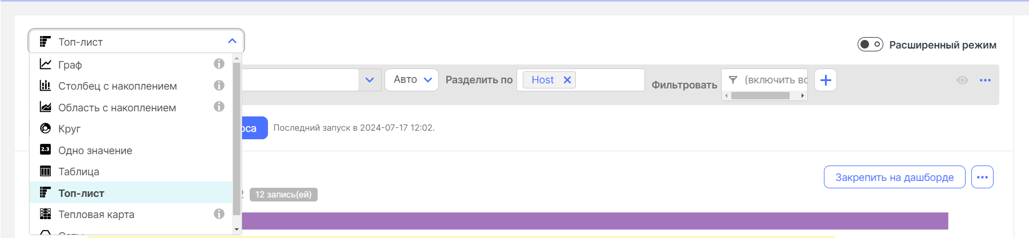This screenshot has height=238, width=1029.
Task: Click info icon for Столбец с накоплением
Action: pos(219,86)
